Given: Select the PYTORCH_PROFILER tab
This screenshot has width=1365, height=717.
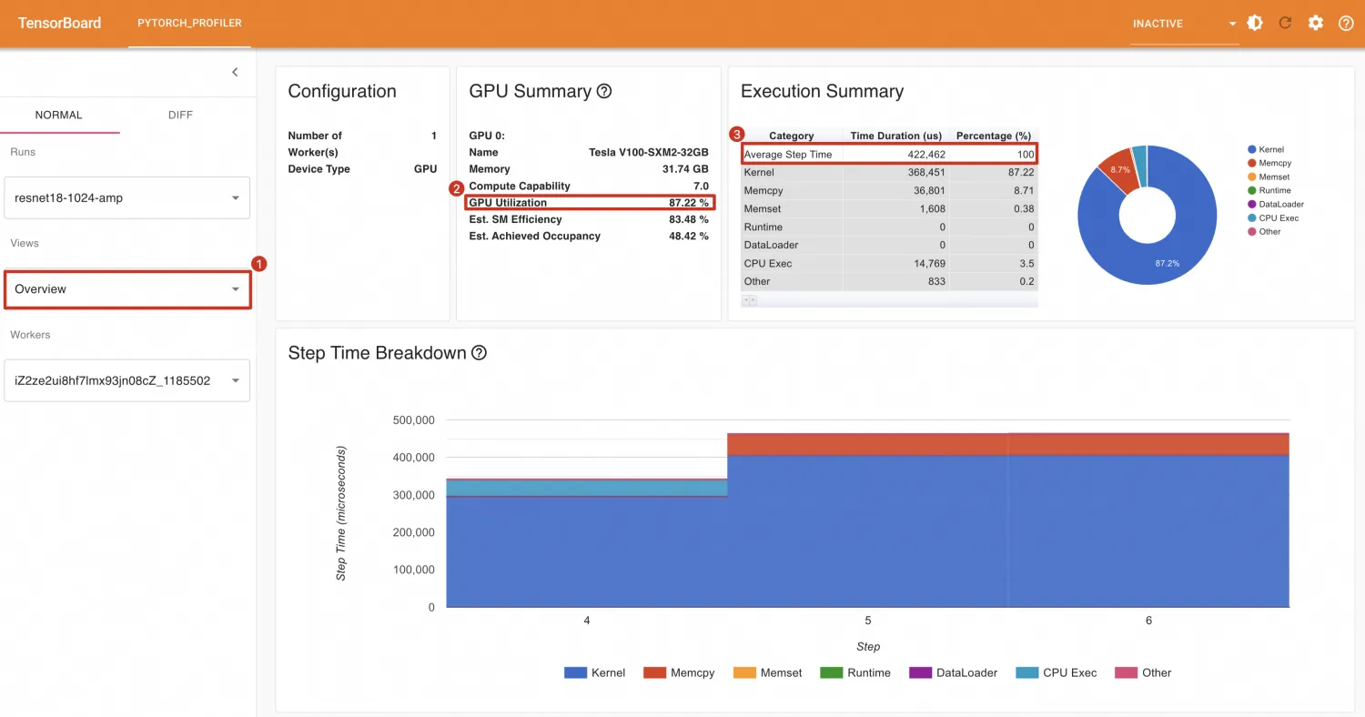Looking at the screenshot, I should tap(189, 23).
